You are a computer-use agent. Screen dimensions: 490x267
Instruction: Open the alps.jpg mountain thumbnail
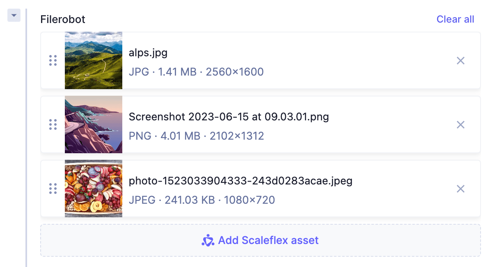[93, 60]
